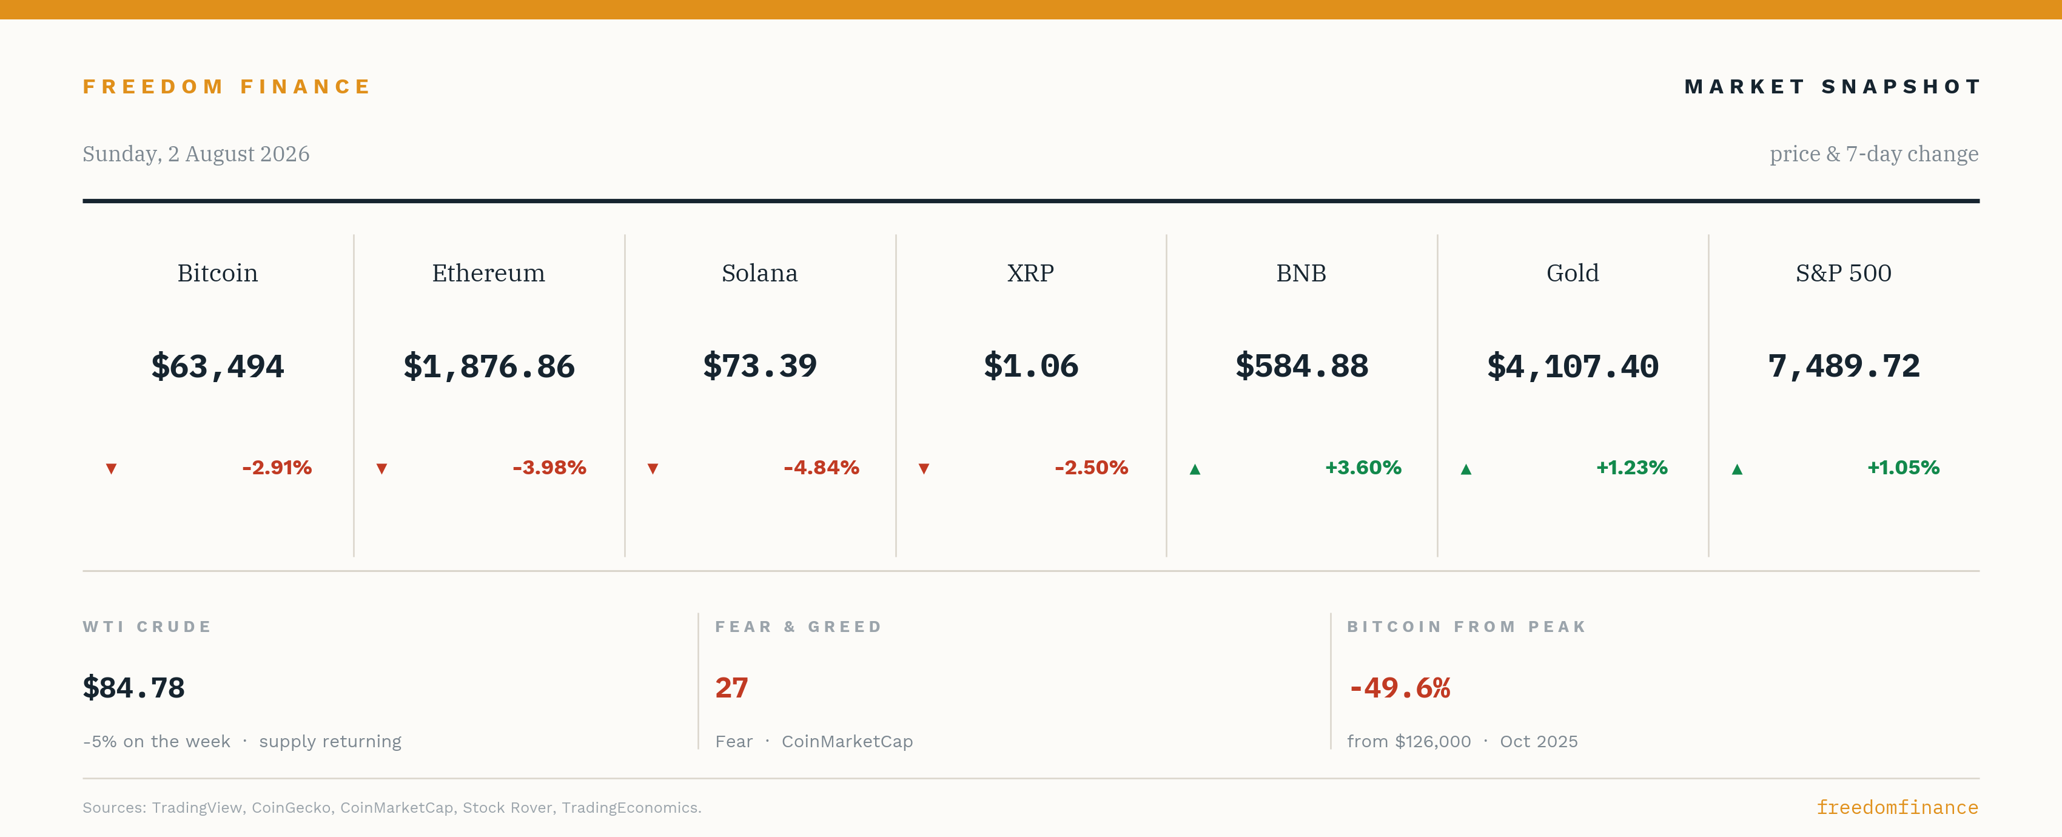Click the date Sunday, 2 August 2026
2062x837 pixels.
196,153
